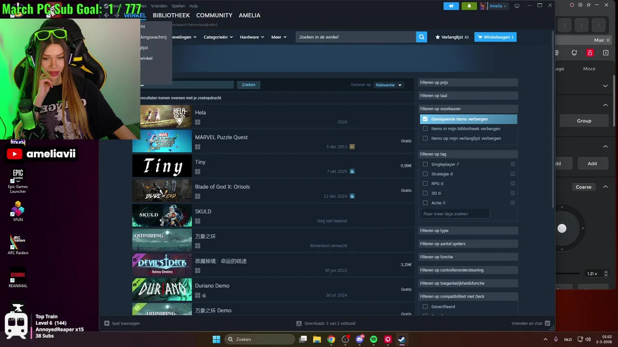Open File Explorer from the taskbar

[x=317, y=339]
